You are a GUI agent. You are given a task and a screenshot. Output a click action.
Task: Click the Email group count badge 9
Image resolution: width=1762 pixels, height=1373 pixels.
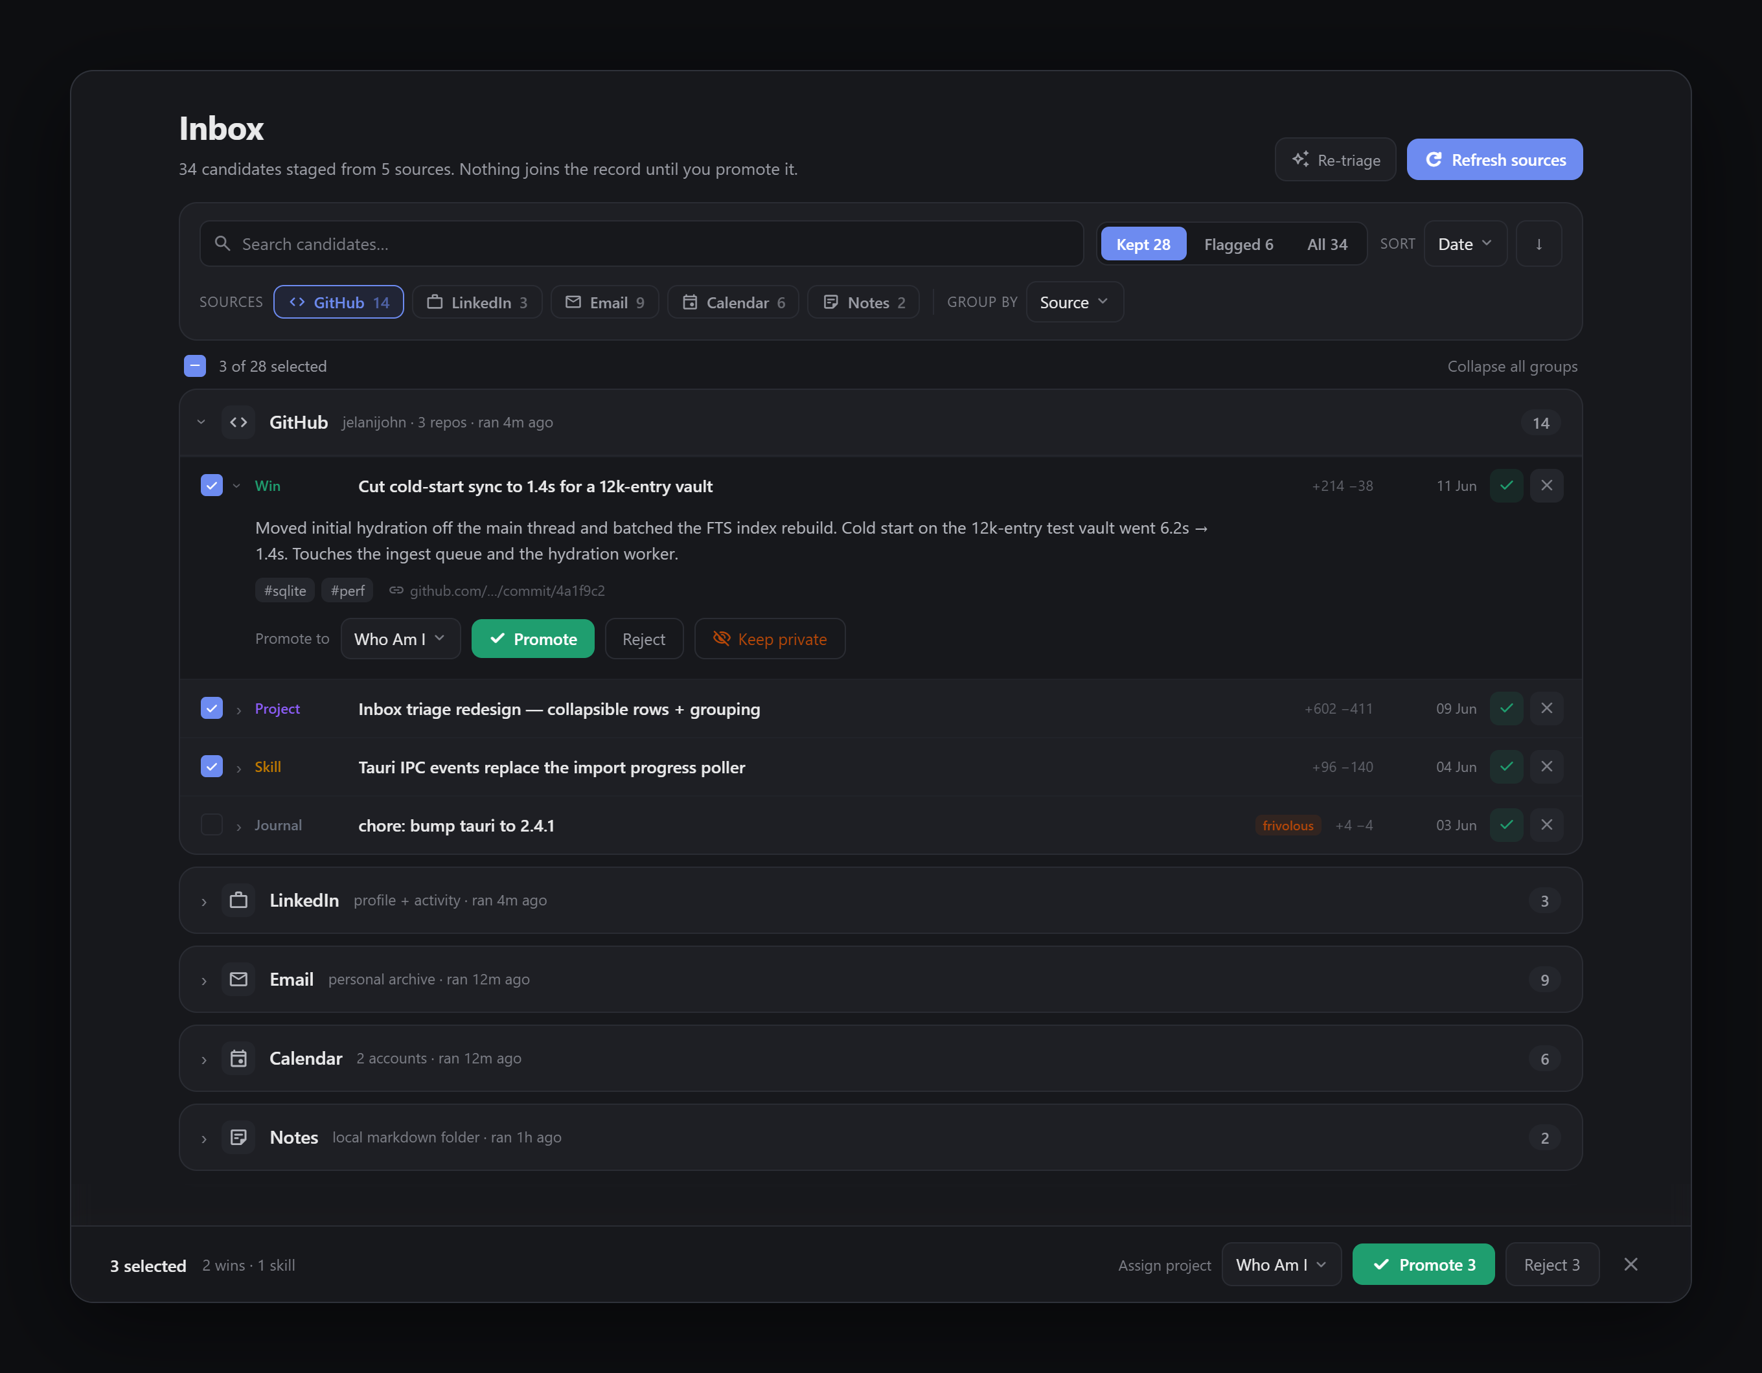1544,980
